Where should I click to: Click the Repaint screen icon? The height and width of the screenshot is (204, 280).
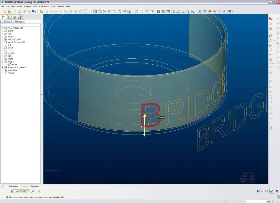click(x=95, y=11)
